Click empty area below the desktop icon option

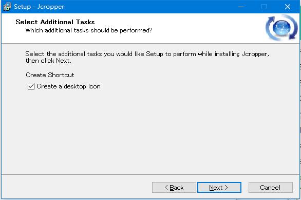tap(150, 131)
